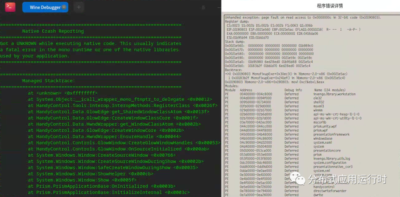The height and width of the screenshot is (197, 400).
Task: Click the presentationframework module row
Action: (287, 134)
